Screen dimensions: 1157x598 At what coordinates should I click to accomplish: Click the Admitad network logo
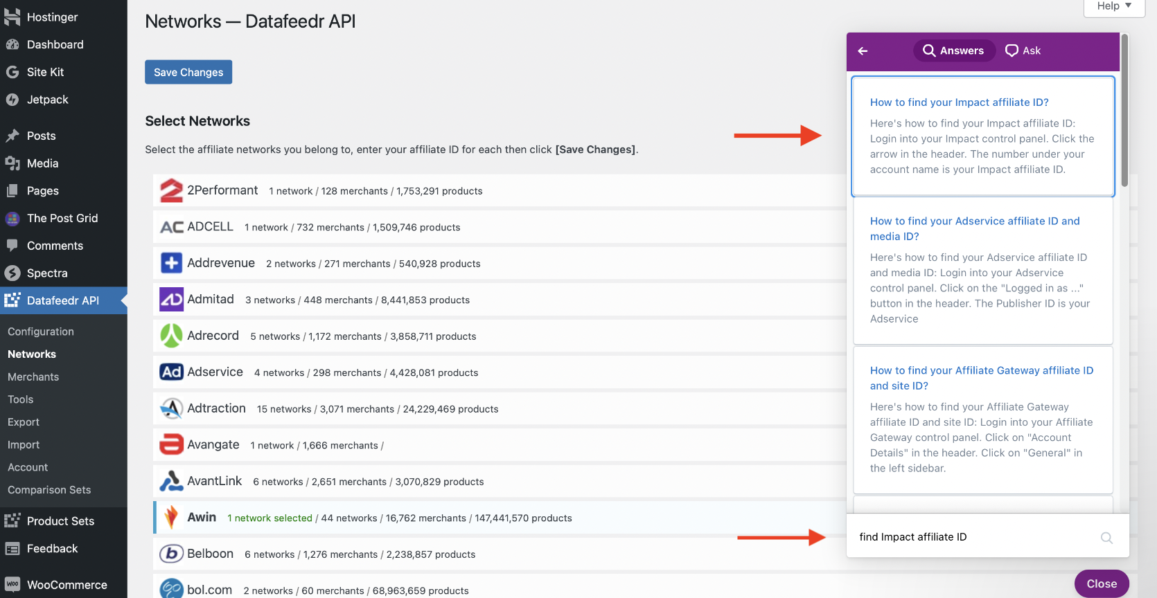pyautogui.click(x=171, y=300)
